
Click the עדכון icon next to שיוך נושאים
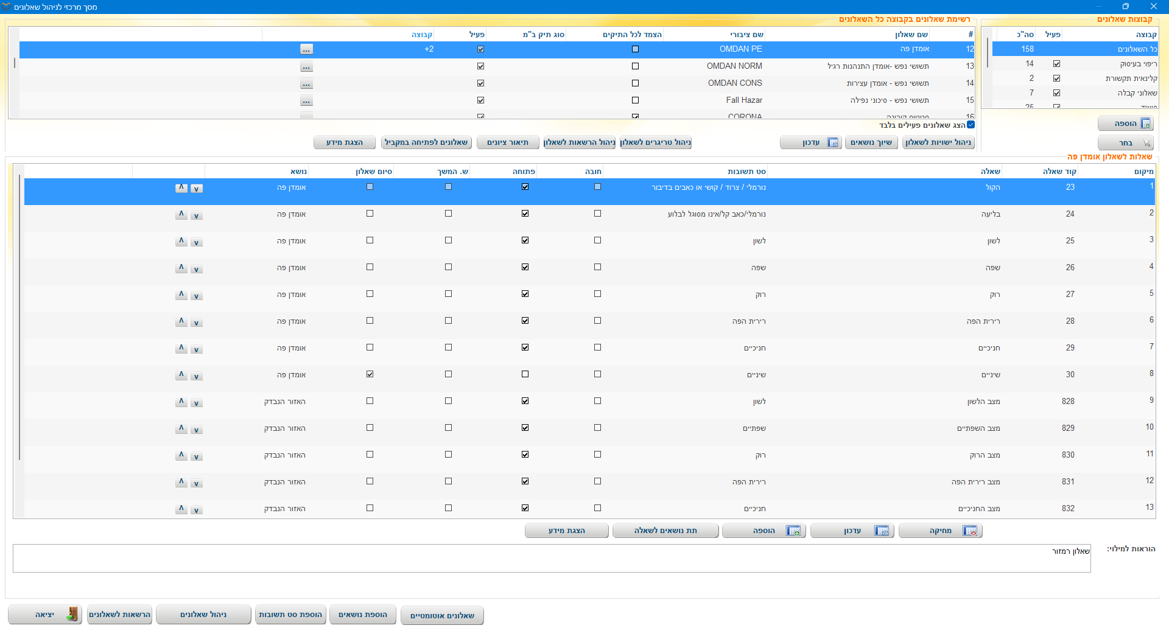click(833, 142)
